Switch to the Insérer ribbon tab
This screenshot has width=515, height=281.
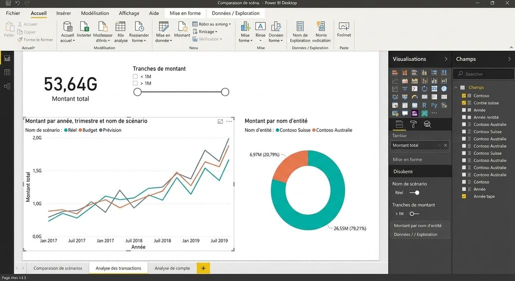63,13
